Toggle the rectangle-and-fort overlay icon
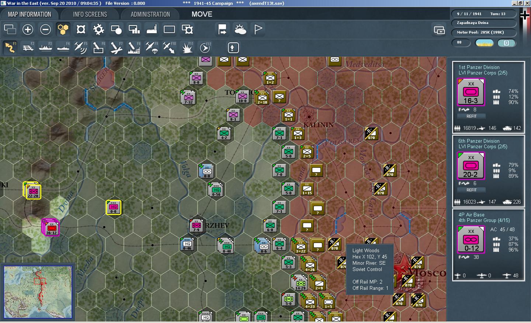 [x=187, y=29]
